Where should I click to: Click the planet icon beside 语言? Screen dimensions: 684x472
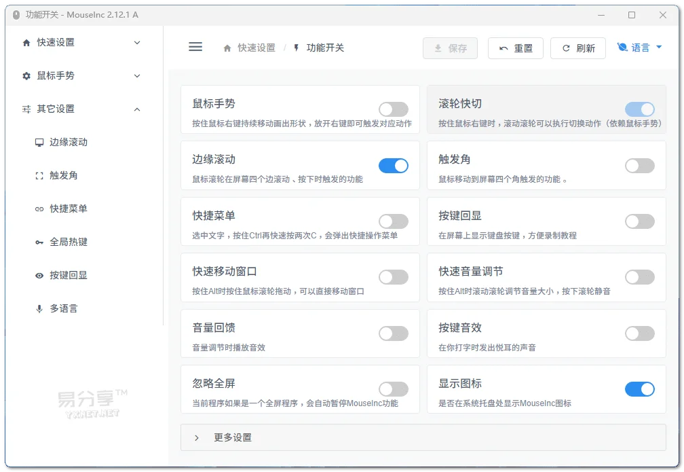622,47
